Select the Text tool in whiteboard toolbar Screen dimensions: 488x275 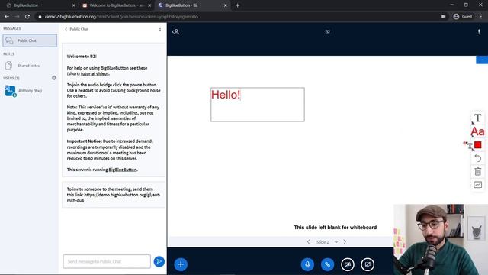(x=478, y=118)
